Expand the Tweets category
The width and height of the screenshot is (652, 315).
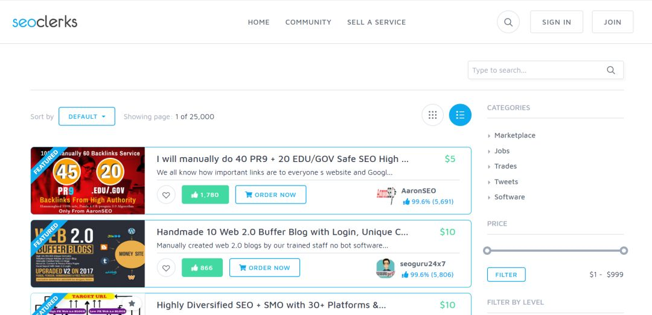[x=506, y=181]
